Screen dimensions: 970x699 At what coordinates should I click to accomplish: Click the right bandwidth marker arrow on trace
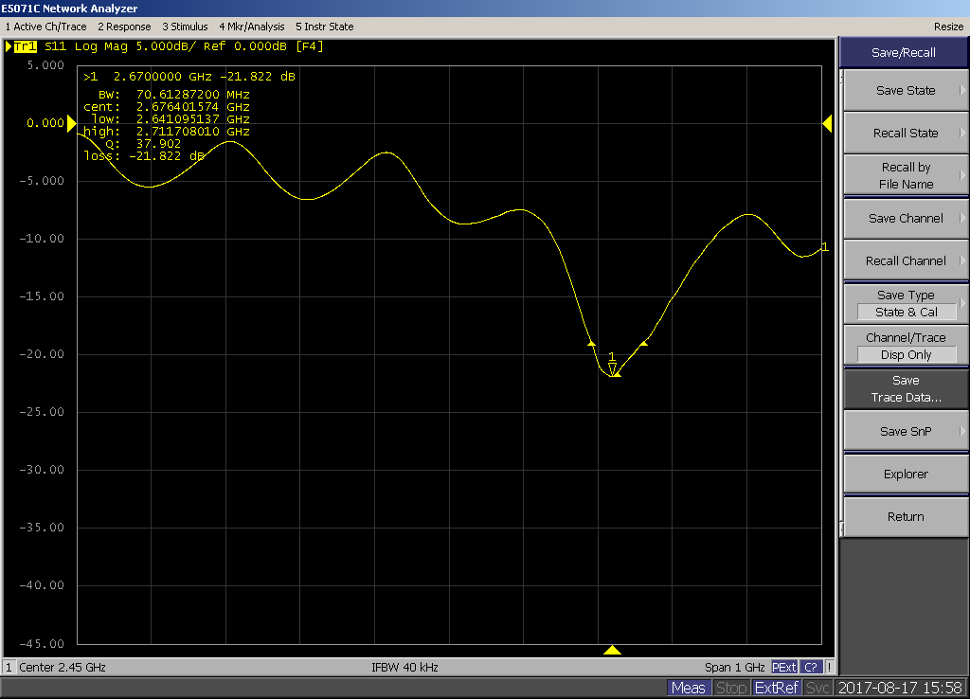[x=644, y=343]
